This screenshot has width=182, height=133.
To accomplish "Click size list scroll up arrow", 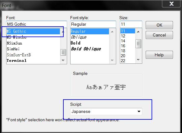I will pos(138,32).
